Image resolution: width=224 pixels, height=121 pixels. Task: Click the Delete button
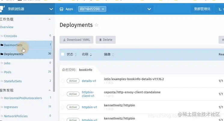click(106, 40)
